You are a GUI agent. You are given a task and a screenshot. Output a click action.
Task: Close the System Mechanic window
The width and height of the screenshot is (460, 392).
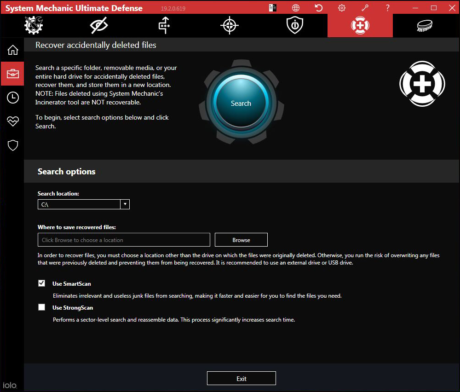(452, 8)
